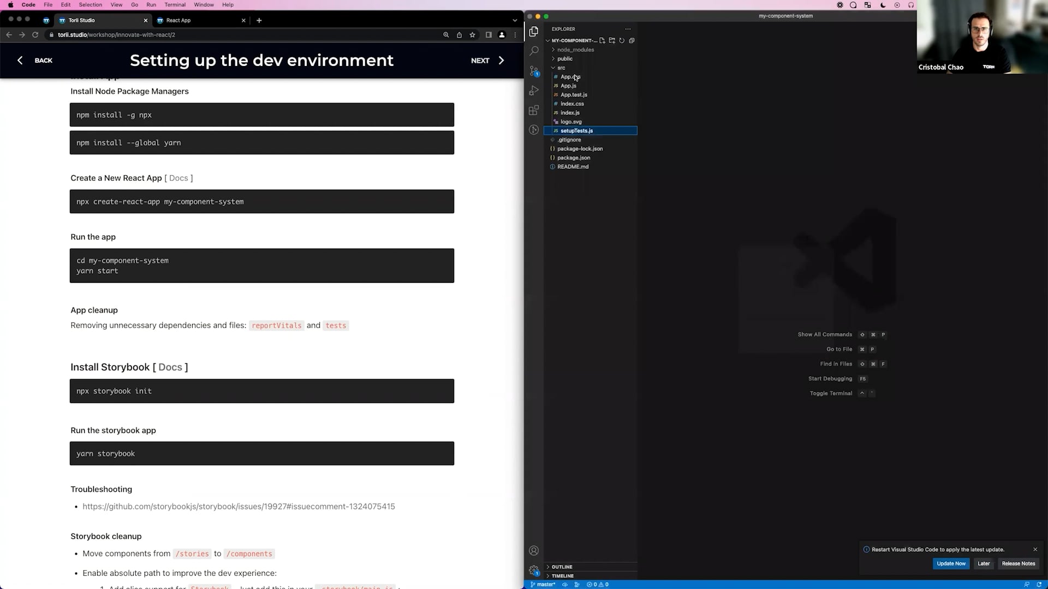
Task: Open Explorer views and more actions ellipsis
Action: [x=628, y=29]
